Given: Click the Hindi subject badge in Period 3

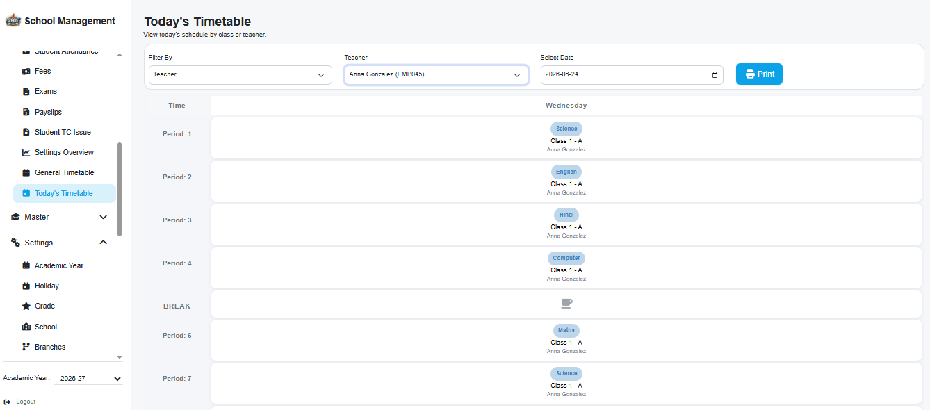Looking at the screenshot, I should 566,215.
